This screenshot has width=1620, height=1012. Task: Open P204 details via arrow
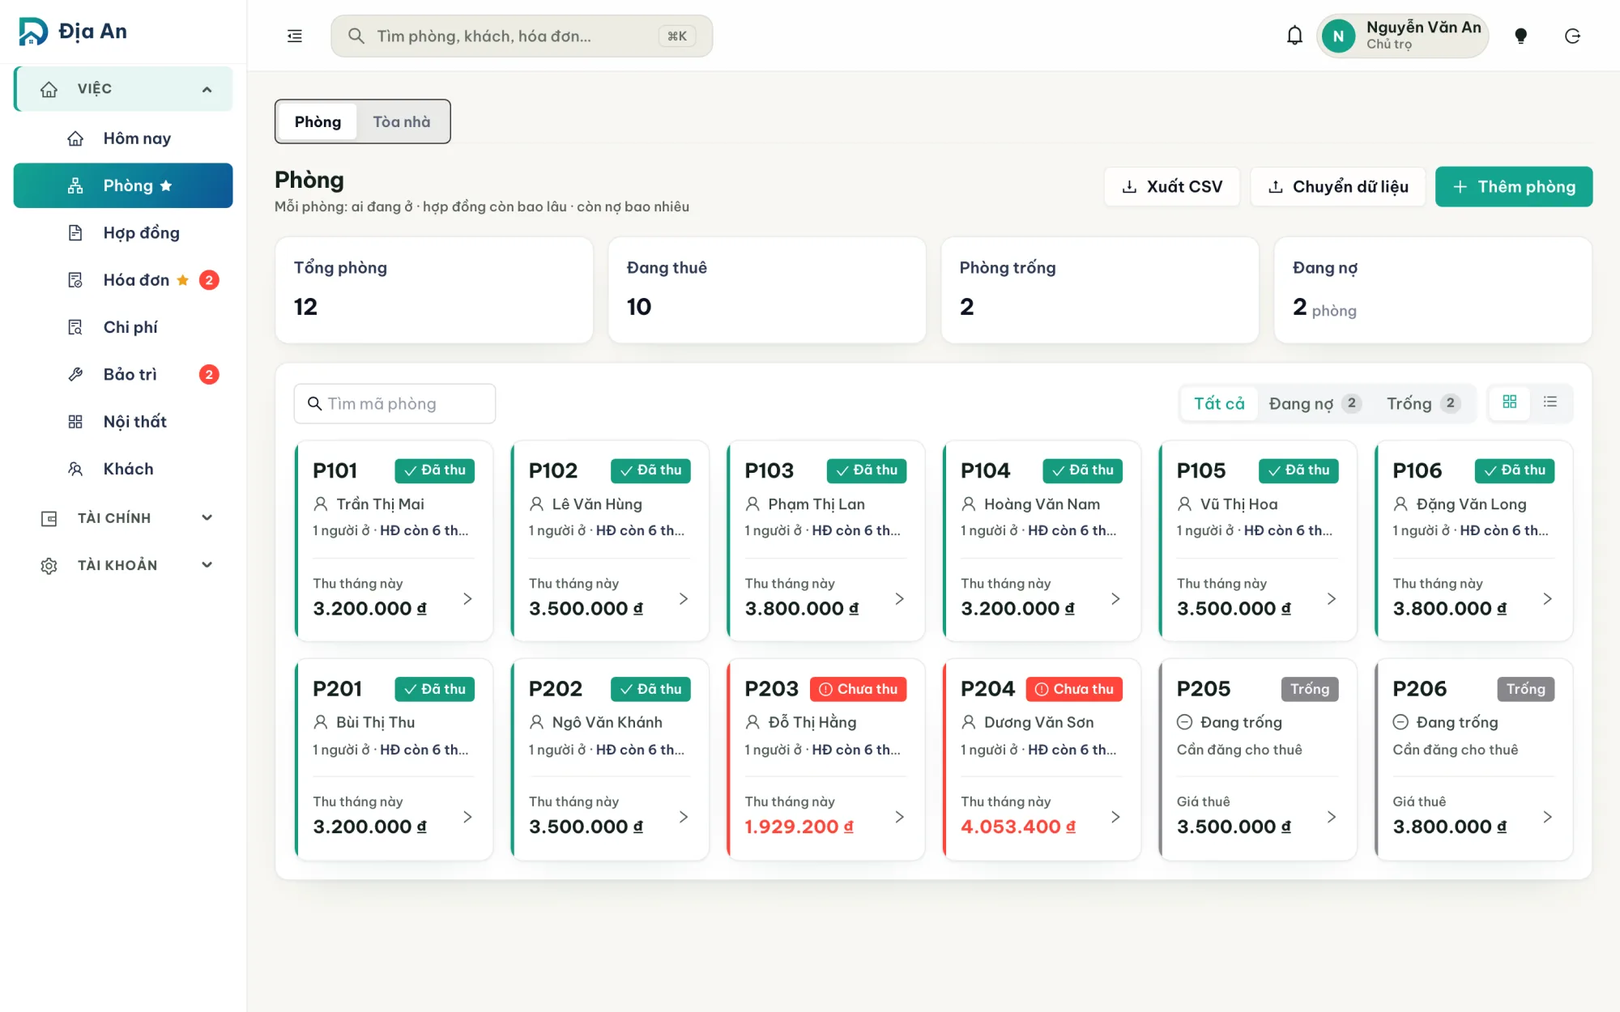1115,817
